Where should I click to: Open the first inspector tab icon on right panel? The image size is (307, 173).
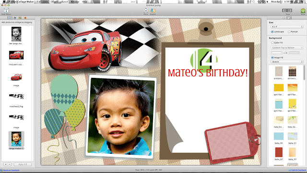pyautogui.click(x=284, y=18)
